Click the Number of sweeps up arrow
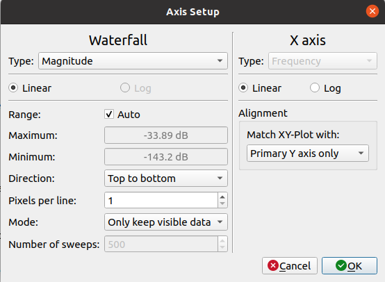Image resolution: width=385 pixels, height=282 pixels. (222, 240)
